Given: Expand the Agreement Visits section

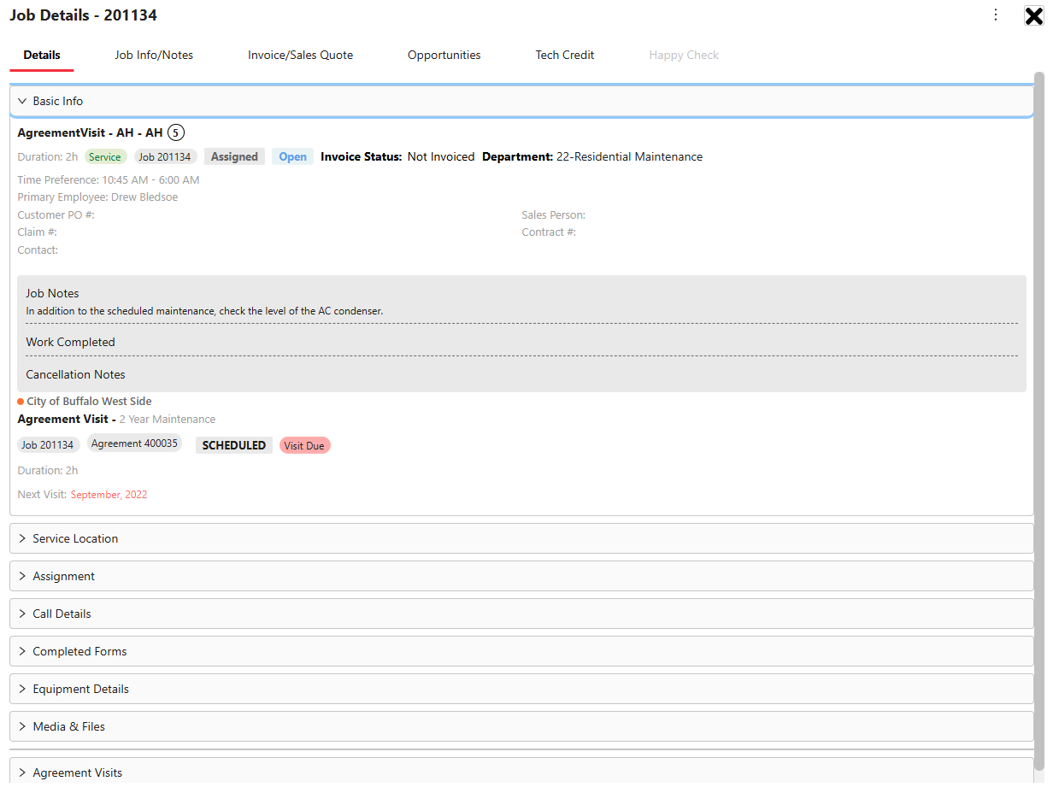Looking at the screenshot, I should [x=521, y=772].
